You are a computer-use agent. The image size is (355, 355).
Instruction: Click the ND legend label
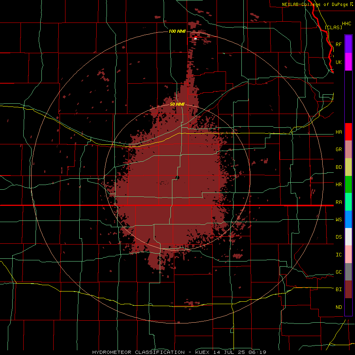(339, 307)
